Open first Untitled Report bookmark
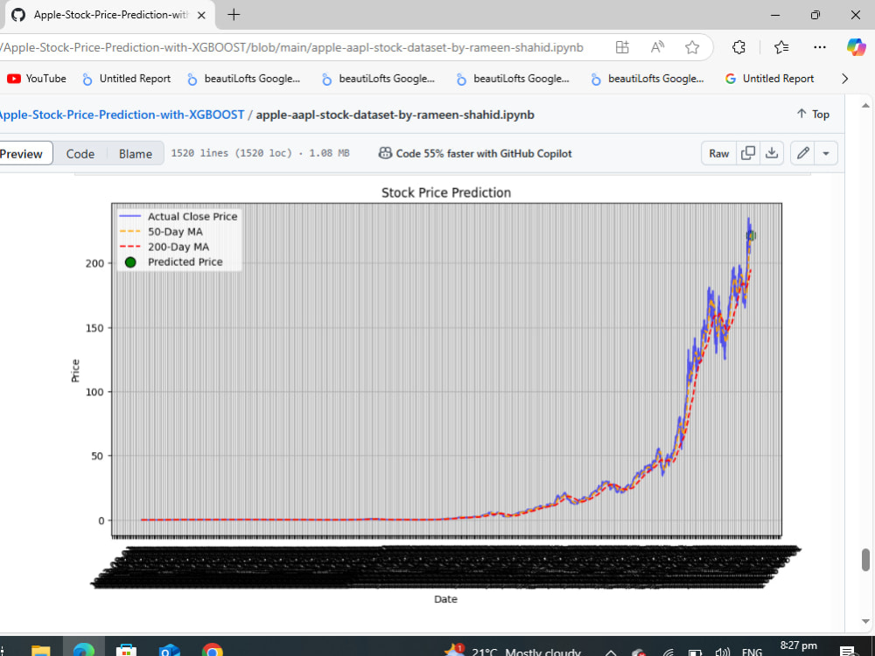The width and height of the screenshot is (875, 656). point(126,79)
